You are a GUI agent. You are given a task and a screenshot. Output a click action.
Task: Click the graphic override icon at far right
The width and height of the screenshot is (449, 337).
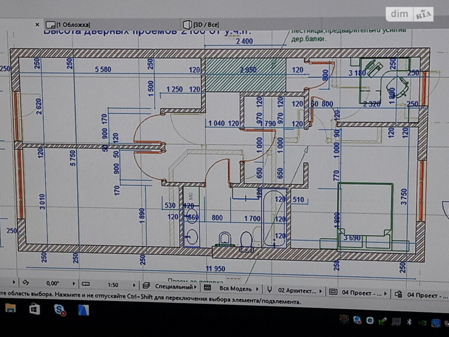click(x=398, y=294)
